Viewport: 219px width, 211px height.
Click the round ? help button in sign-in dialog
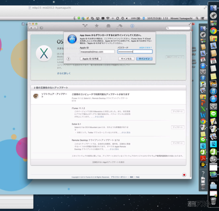coord(68,59)
